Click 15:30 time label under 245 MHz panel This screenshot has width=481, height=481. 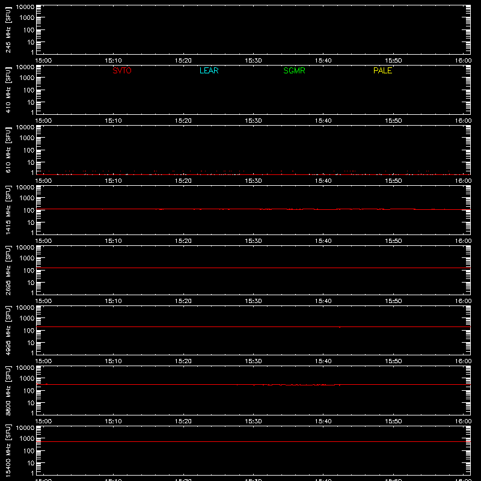point(253,61)
